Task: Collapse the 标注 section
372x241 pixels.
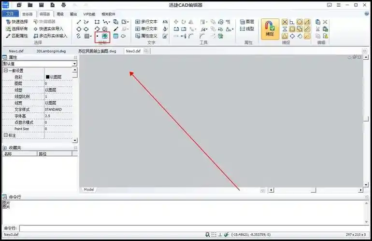Action: [6, 135]
